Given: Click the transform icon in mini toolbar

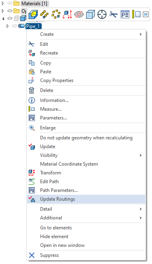Looking at the screenshot, I should click(x=67, y=14).
